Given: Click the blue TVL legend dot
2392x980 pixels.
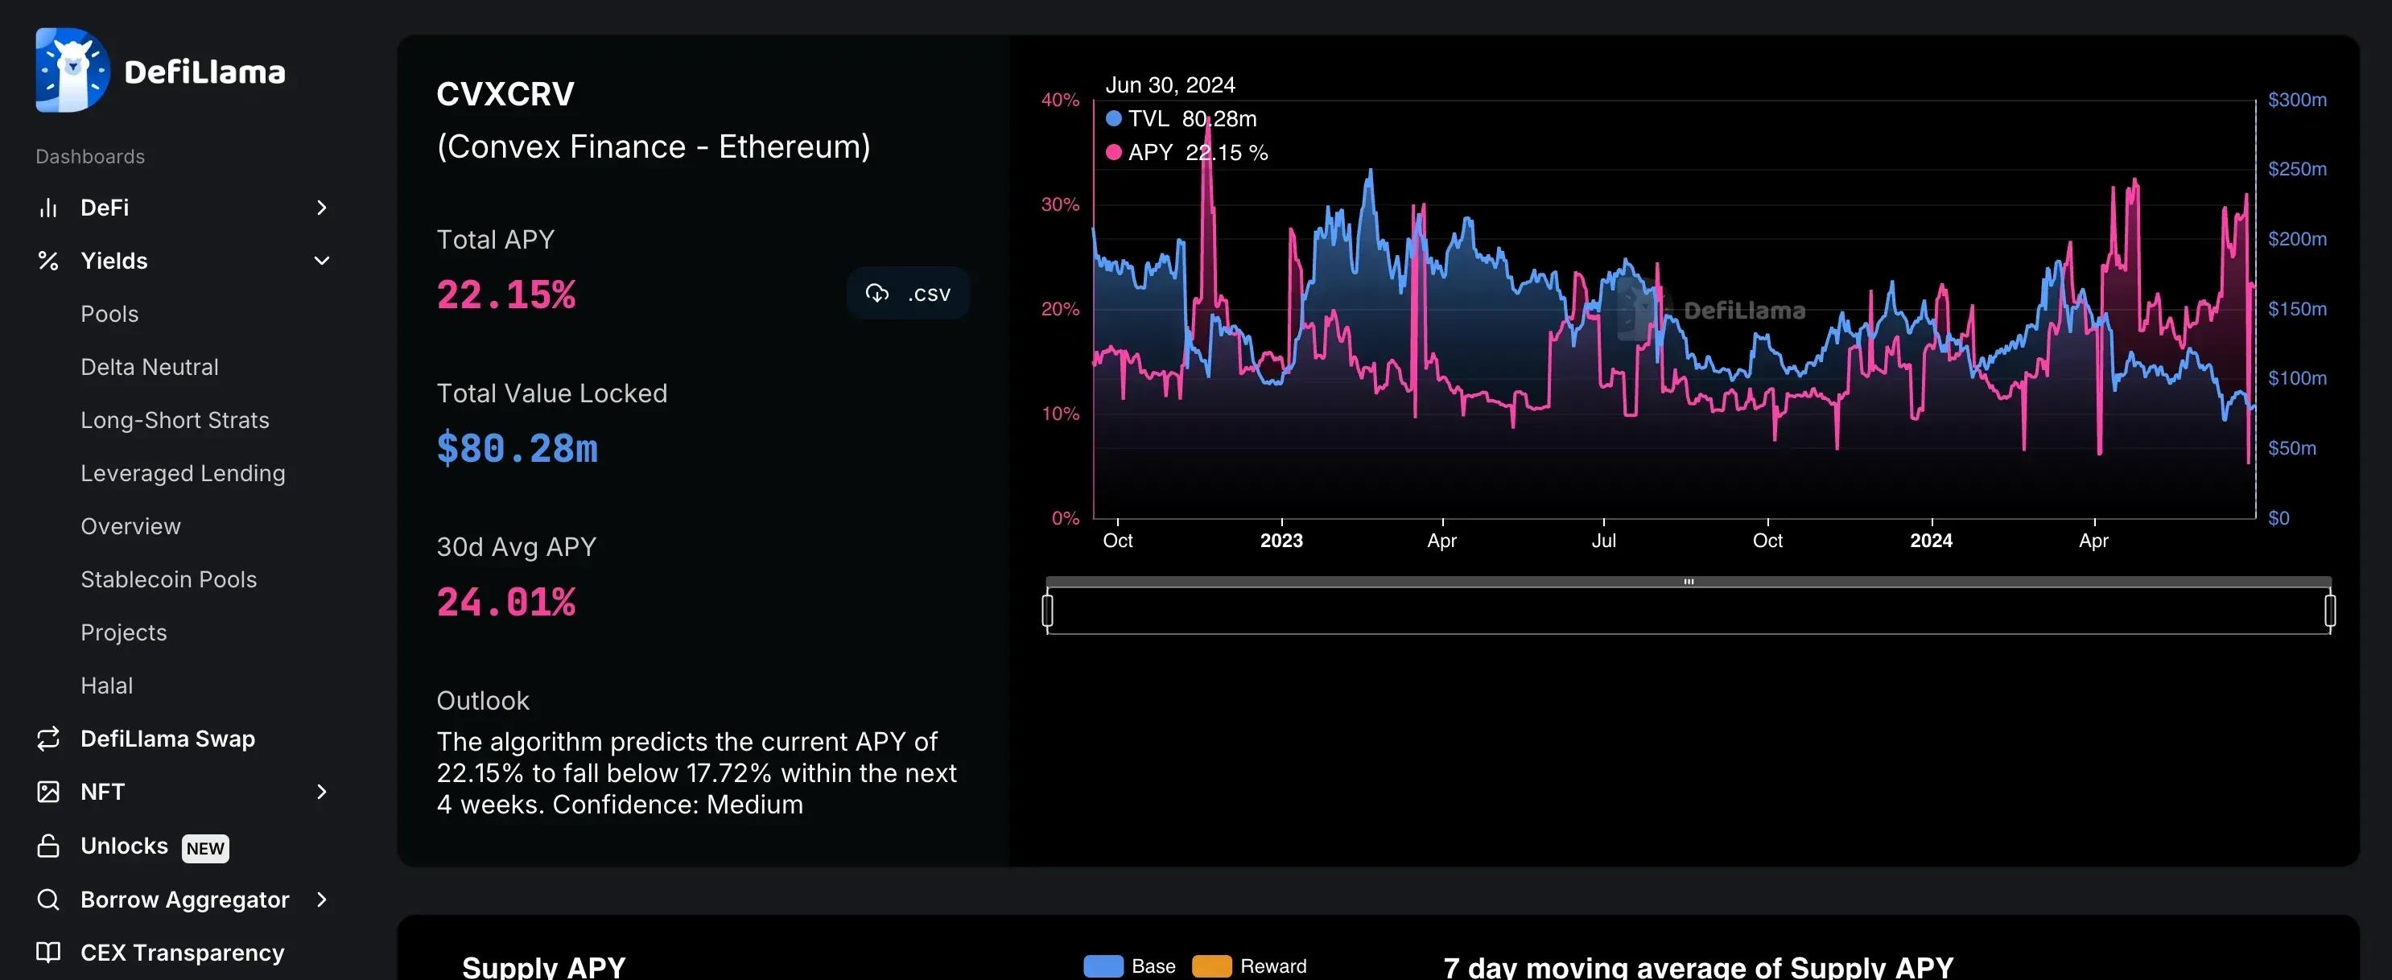Looking at the screenshot, I should (1113, 119).
